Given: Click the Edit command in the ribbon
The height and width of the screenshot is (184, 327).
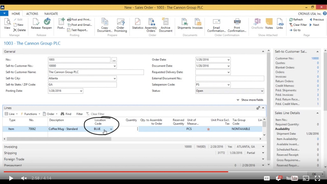Looking at the screenshot, I should tap(18, 19).
